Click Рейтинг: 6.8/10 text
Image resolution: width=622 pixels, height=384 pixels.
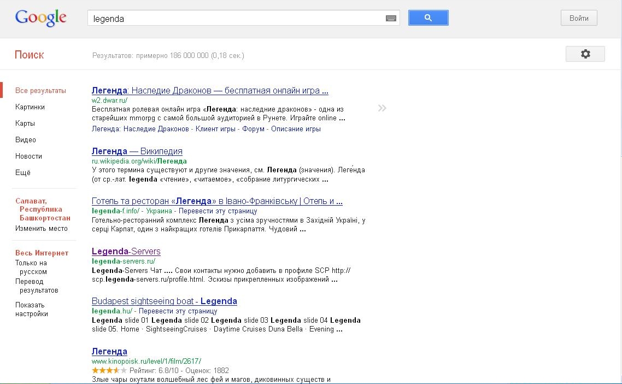pyautogui.click(x=154, y=370)
